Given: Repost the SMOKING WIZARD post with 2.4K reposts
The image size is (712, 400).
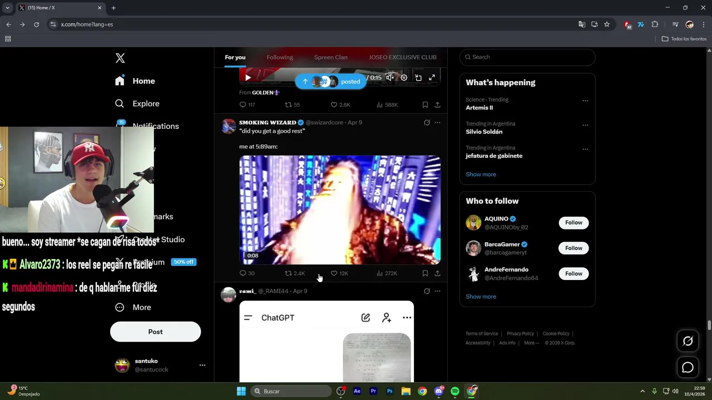Looking at the screenshot, I should [295, 273].
